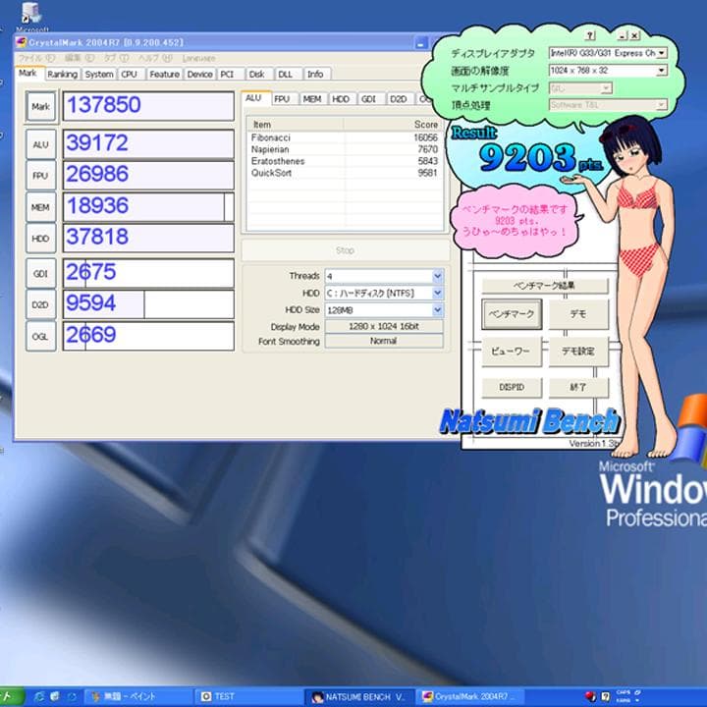The height and width of the screenshot is (707, 707).
Task: Run the full Mark benchmark button
Action: pos(41,107)
